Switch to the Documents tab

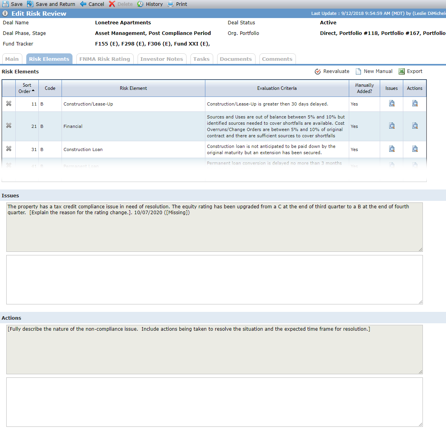click(236, 59)
